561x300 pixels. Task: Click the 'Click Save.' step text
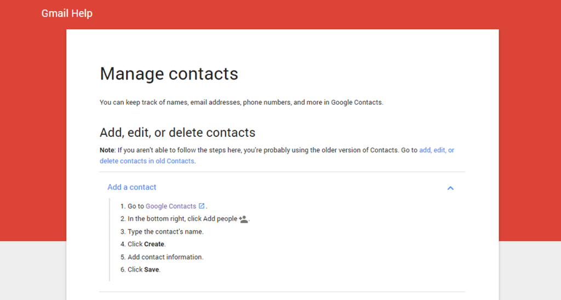coord(144,269)
